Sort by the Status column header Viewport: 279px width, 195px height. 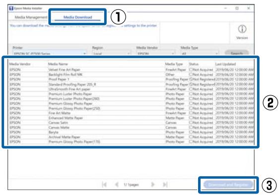tap(194, 64)
